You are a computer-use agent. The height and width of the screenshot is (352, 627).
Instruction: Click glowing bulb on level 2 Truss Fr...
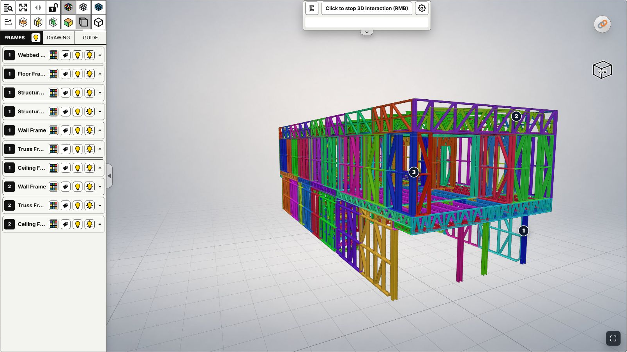click(90, 206)
